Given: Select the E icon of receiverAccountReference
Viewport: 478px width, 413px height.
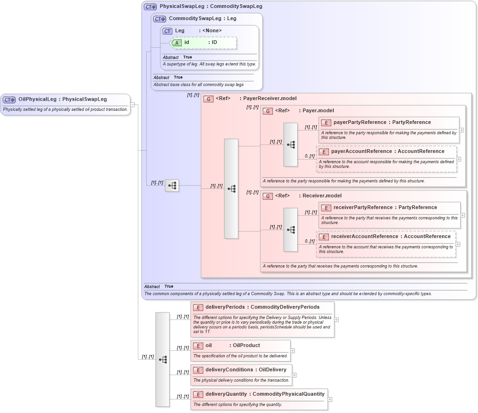Looking at the screenshot, I should pos(323,237).
